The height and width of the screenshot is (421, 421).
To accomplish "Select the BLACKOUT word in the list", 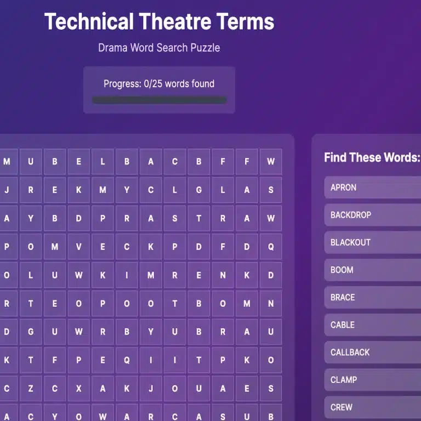I will pos(373,242).
